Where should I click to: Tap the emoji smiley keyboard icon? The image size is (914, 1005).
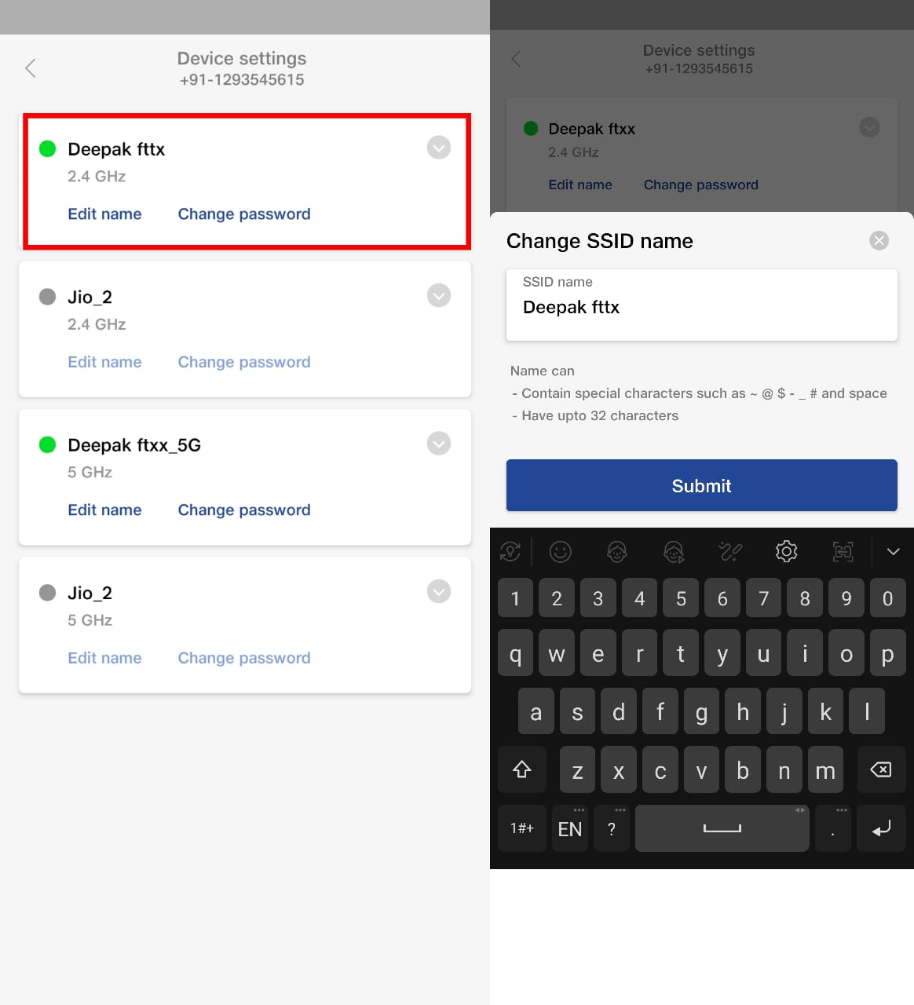point(560,551)
